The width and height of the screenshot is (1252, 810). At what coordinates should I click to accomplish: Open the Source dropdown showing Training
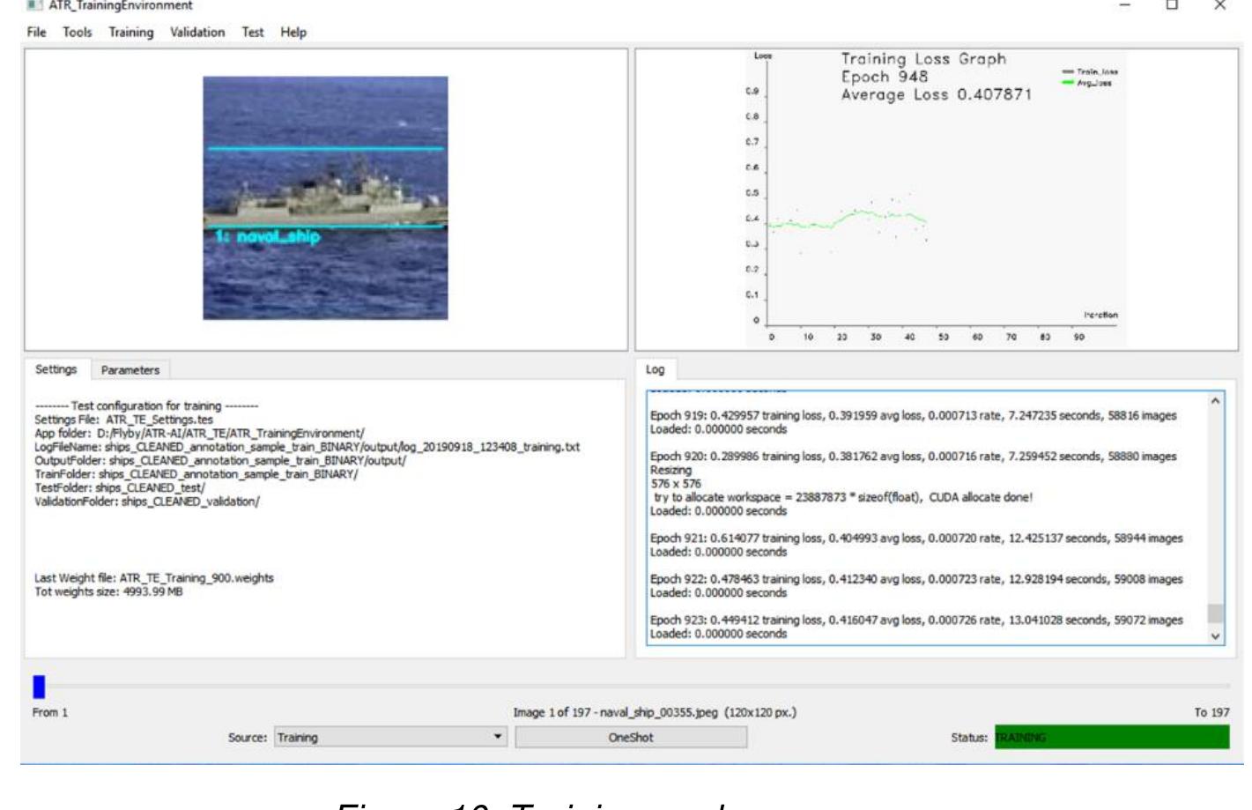click(390, 737)
